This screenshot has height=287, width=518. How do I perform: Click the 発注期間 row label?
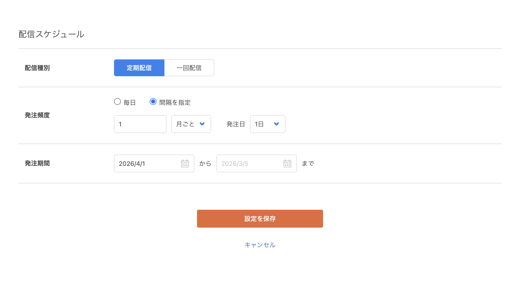click(37, 163)
